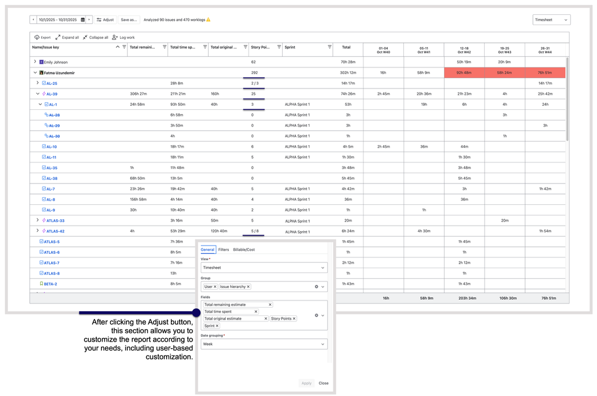Open Log work using its person icon
Screen dimensions: 597x396
[114, 37]
